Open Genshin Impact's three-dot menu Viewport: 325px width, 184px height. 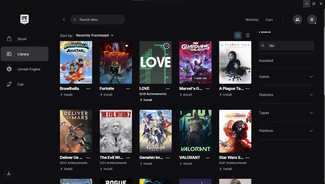tap(168, 158)
